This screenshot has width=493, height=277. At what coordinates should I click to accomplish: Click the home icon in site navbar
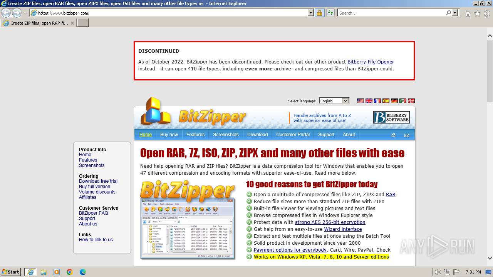(393, 135)
